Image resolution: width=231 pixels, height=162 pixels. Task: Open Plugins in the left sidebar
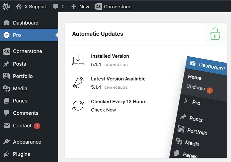(x=21, y=154)
